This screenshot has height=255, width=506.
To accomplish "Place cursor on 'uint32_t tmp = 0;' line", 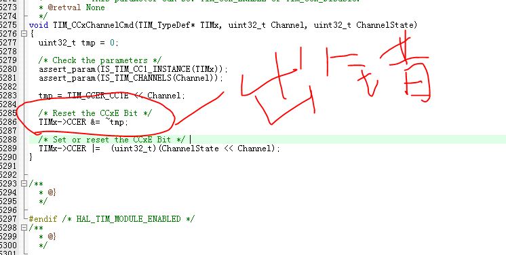I will pos(79,43).
